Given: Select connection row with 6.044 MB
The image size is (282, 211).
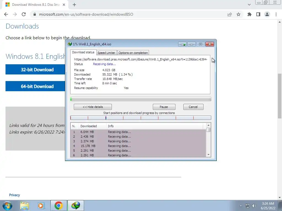Looking at the screenshot, I should pos(138,132).
